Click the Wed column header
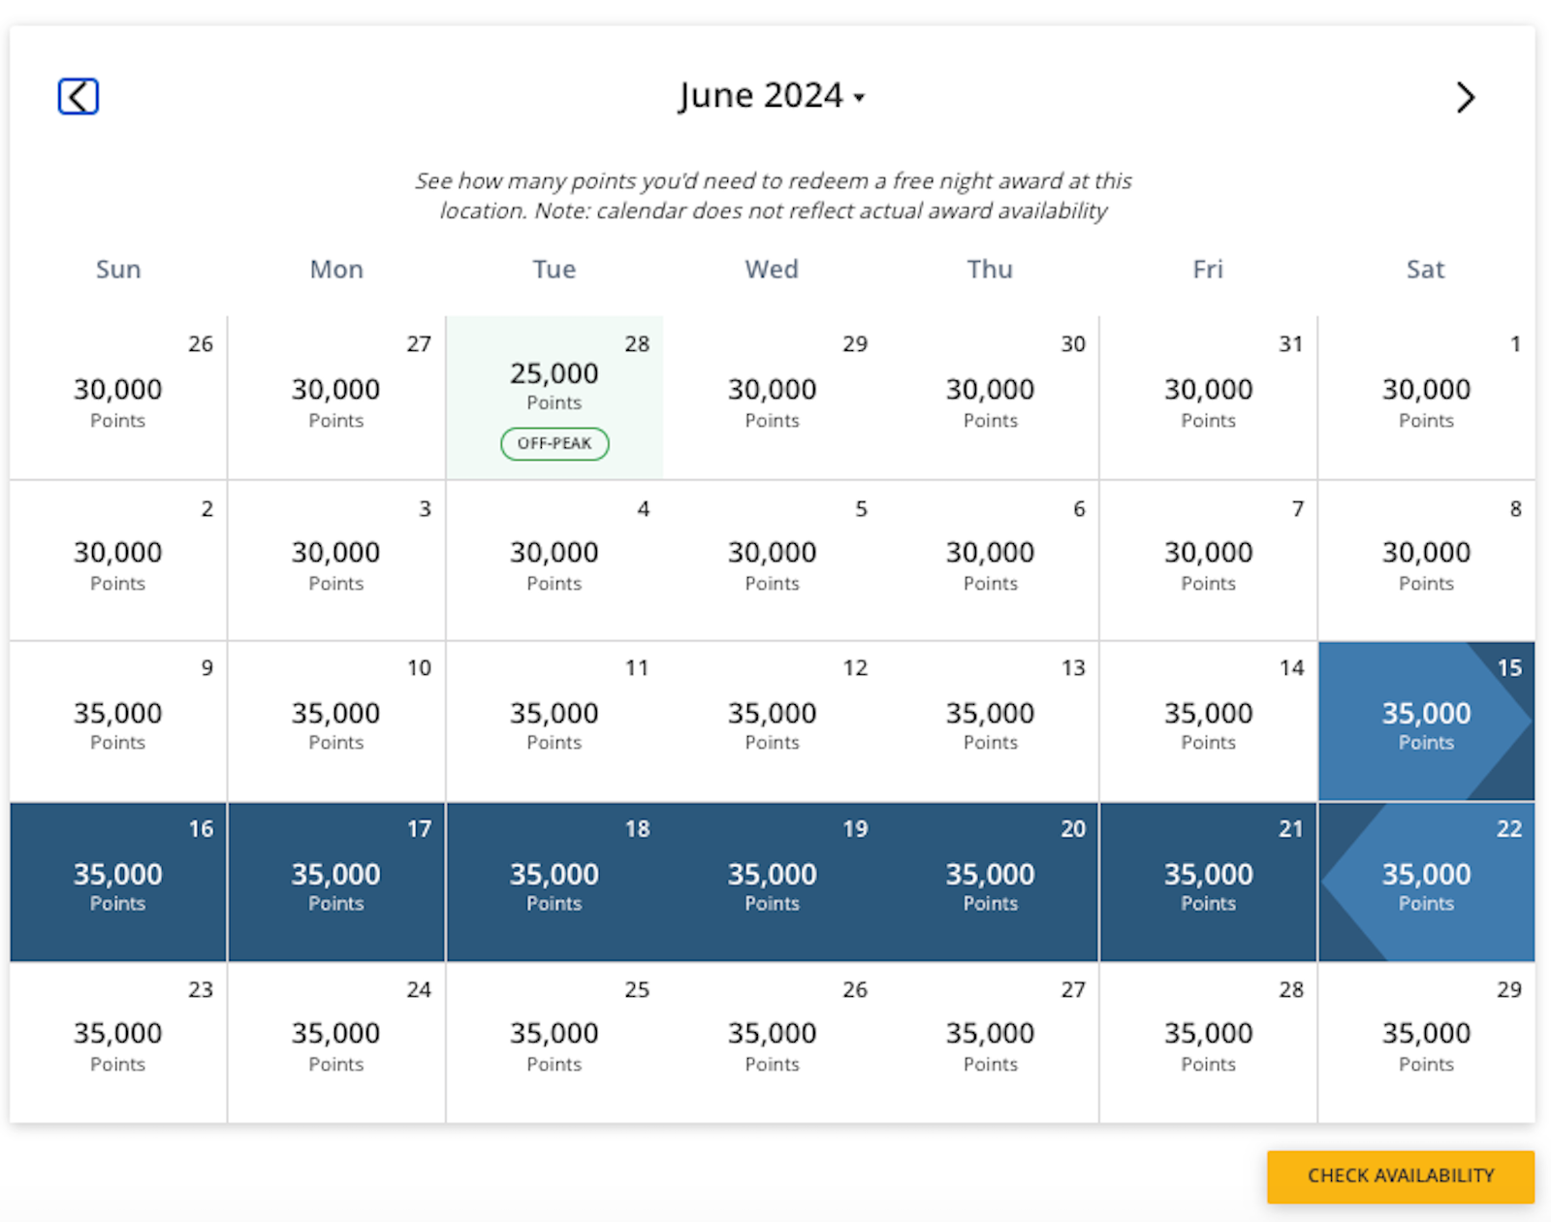Viewport: 1551px width, 1222px height. (773, 269)
